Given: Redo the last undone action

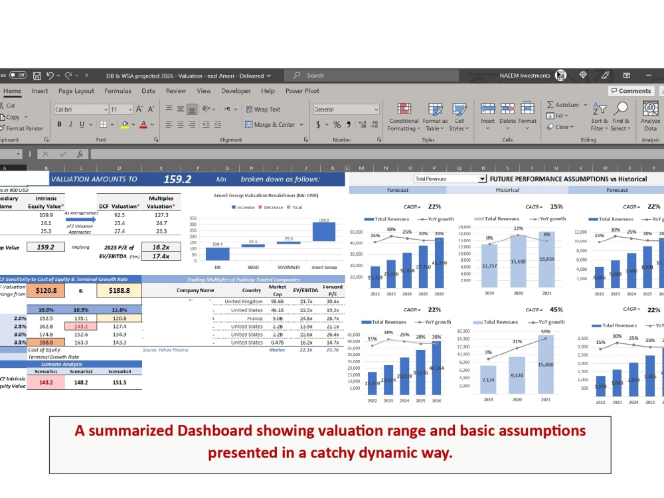Looking at the screenshot, I should click(x=68, y=76).
